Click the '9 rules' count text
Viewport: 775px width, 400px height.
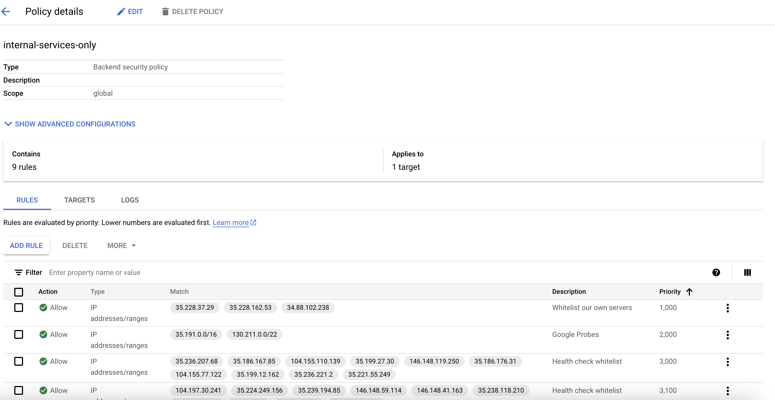(x=24, y=167)
